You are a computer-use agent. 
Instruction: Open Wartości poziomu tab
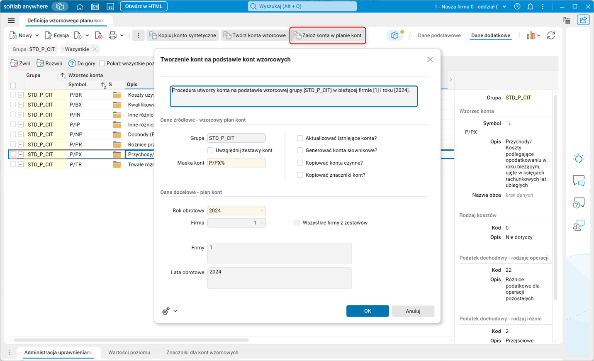click(x=129, y=353)
